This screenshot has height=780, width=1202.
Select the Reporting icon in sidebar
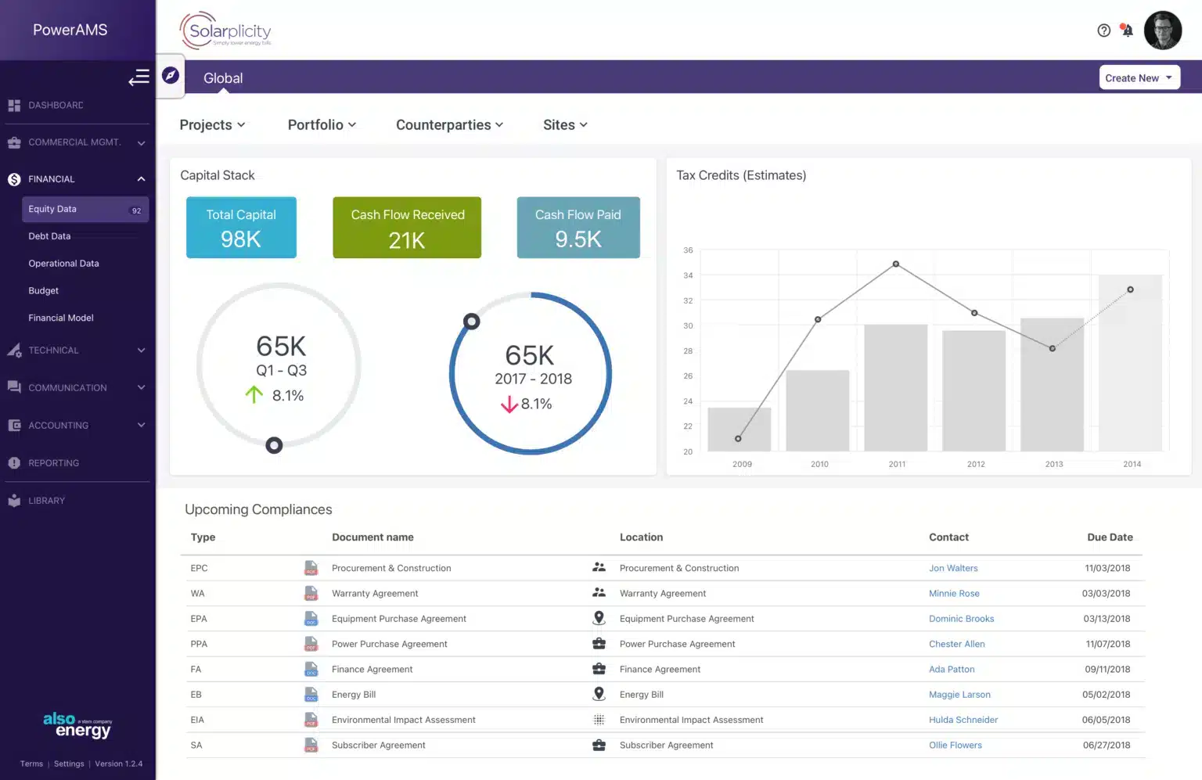pos(13,462)
